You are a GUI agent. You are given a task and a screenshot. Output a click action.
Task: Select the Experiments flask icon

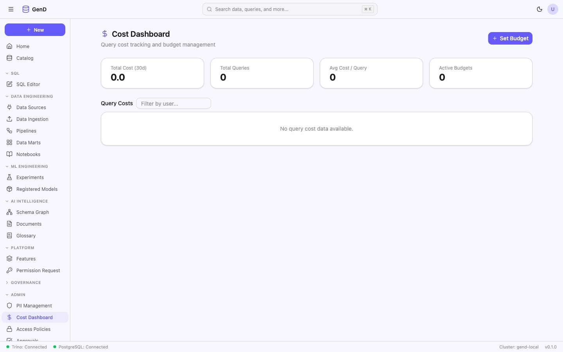9,177
